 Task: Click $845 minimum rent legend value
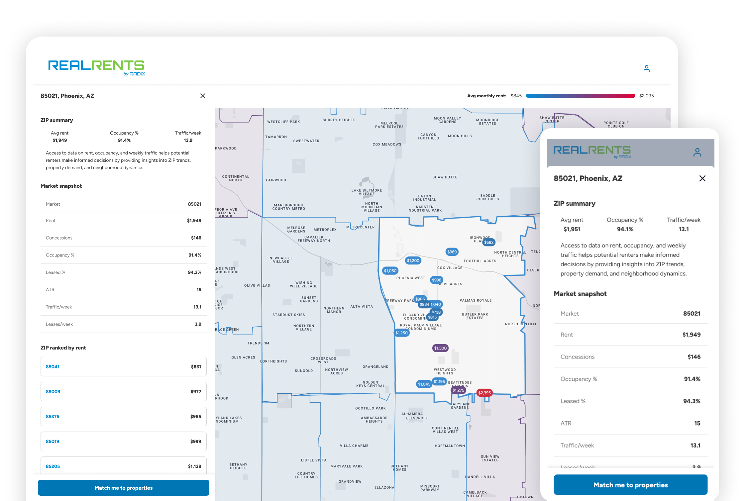516,96
